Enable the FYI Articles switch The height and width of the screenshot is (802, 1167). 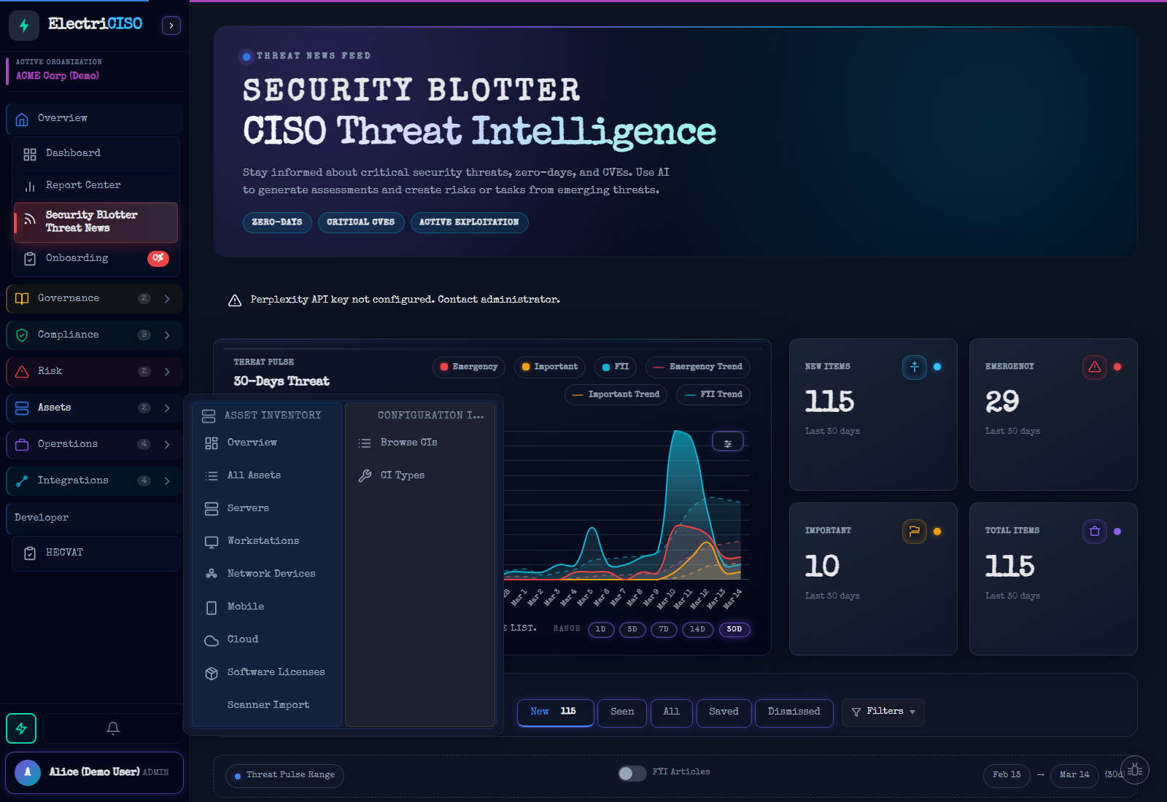click(x=632, y=773)
